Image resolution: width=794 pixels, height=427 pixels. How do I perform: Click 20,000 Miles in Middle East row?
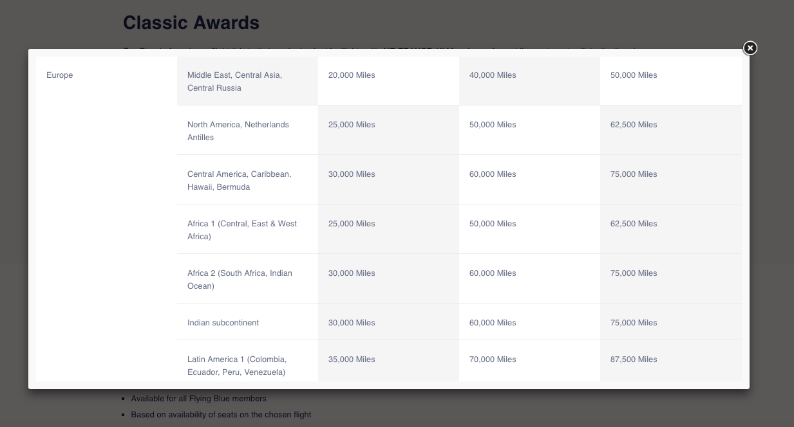[x=352, y=75]
